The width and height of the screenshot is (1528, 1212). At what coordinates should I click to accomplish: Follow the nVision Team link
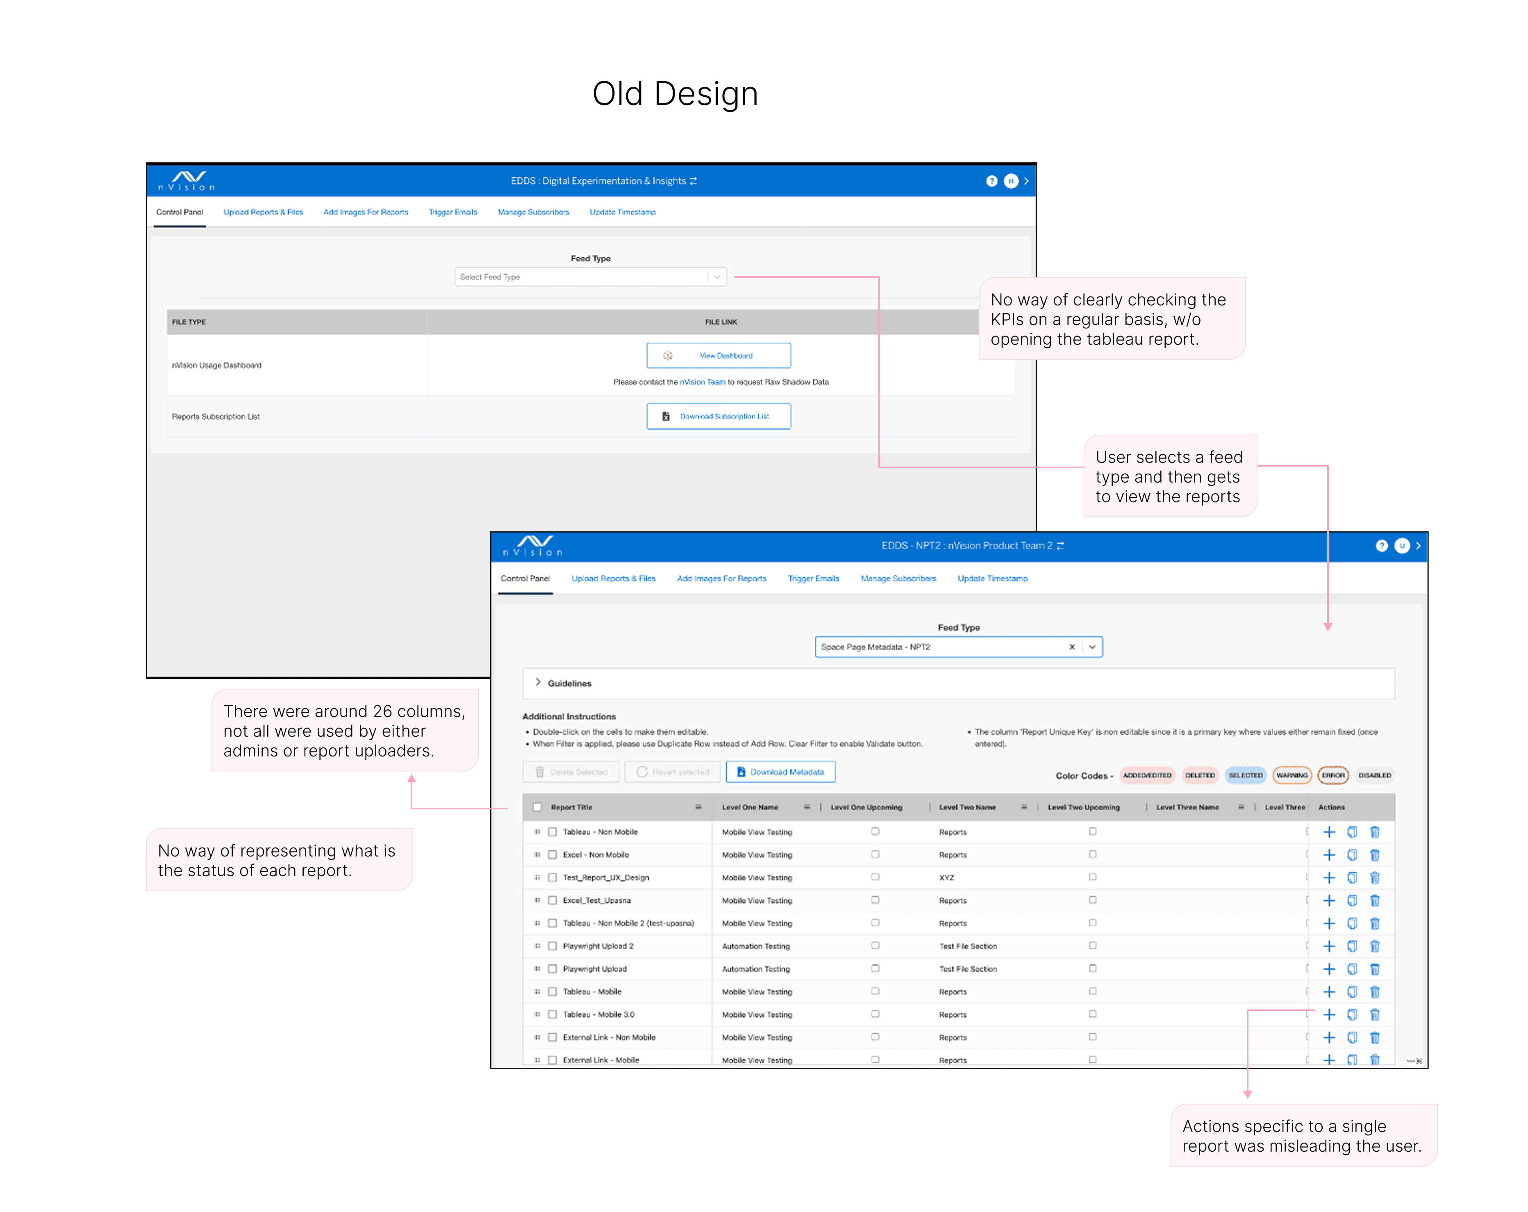pyautogui.click(x=703, y=383)
